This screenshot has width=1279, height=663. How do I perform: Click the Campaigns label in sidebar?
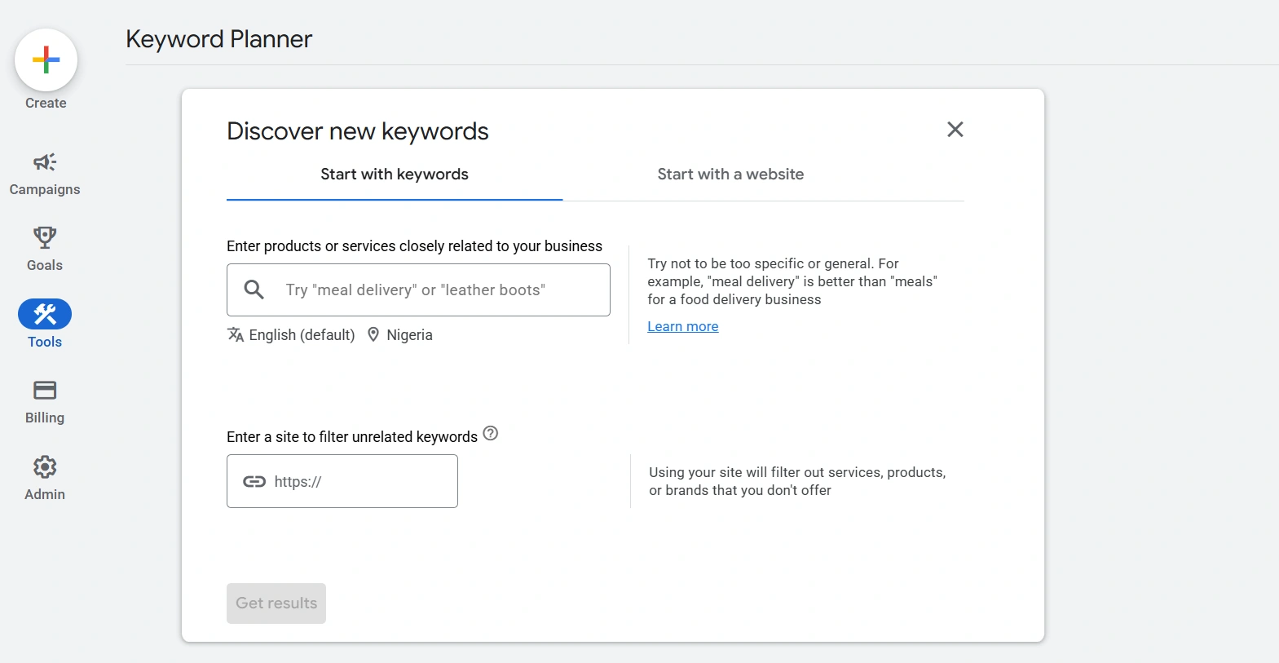click(x=45, y=189)
